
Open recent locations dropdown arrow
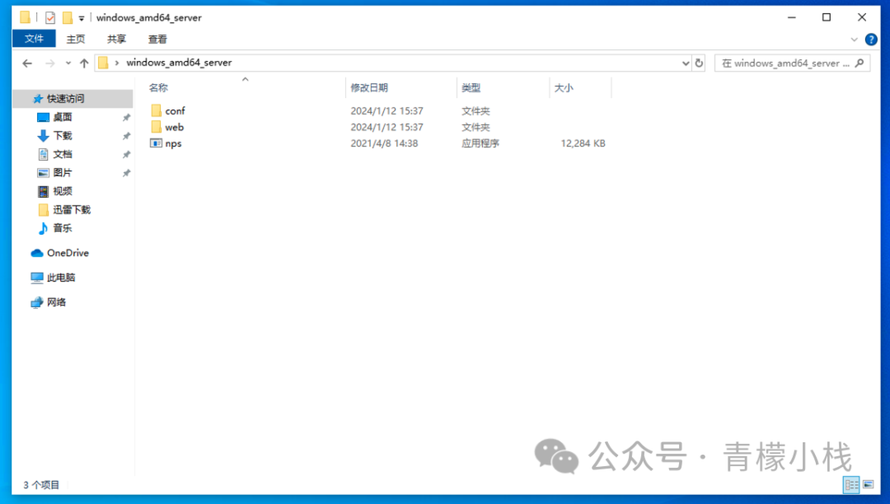tap(68, 63)
